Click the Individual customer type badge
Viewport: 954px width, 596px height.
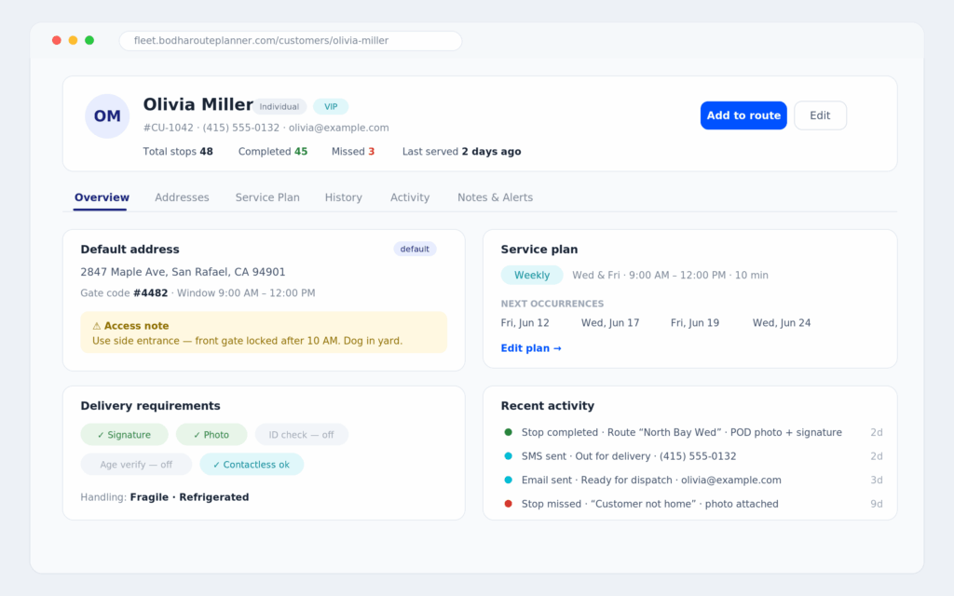tap(279, 106)
